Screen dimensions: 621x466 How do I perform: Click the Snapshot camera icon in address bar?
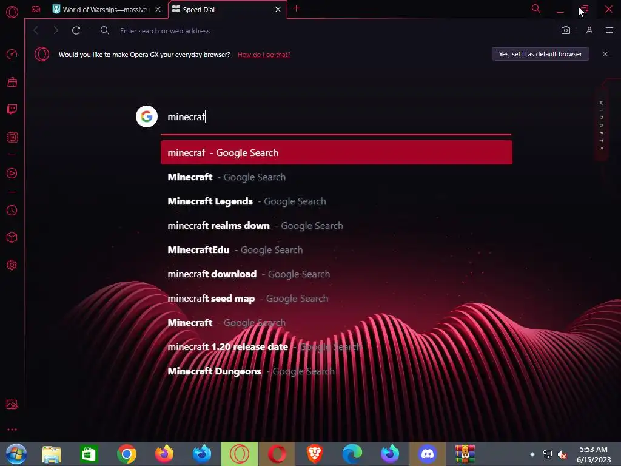point(566,30)
